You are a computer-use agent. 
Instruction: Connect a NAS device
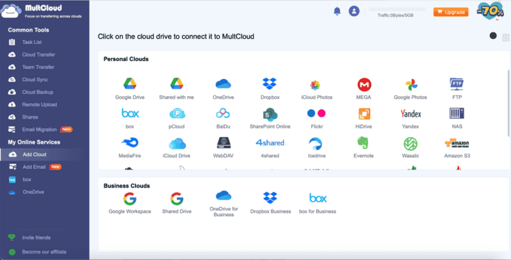tap(457, 113)
